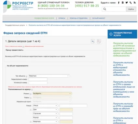Focus the Кадастровый номер input field
Image resolution: width=138 pixels, height=124 pixels.
point(38,79)
